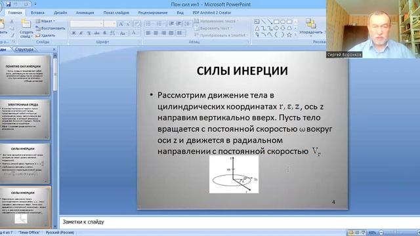Select Понятие сил инерции slide thumbnail
This screenshot has height=236, width=420.
point(25,75)
